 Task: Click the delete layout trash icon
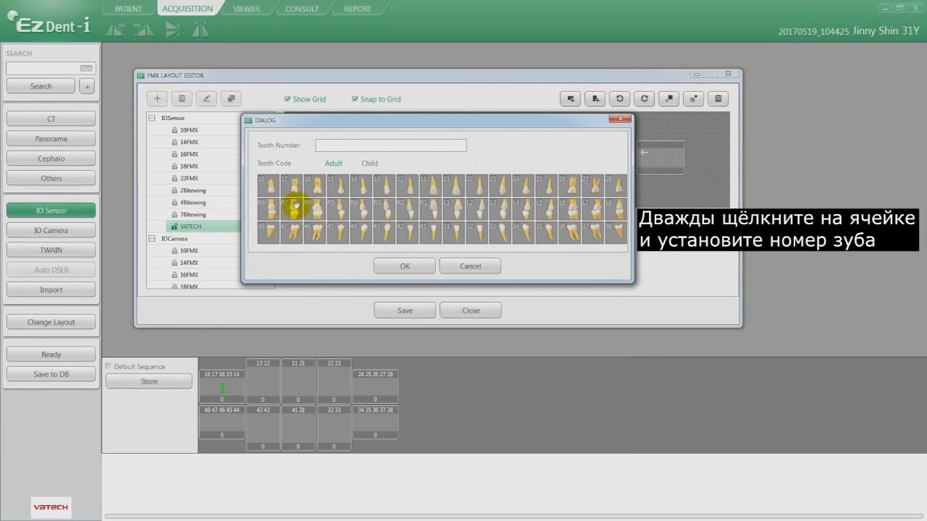click(x=182, y=98)
